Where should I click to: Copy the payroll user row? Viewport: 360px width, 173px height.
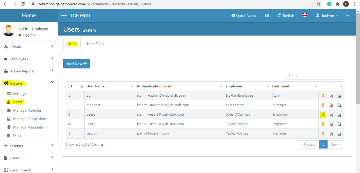click(x=339, y=134)
